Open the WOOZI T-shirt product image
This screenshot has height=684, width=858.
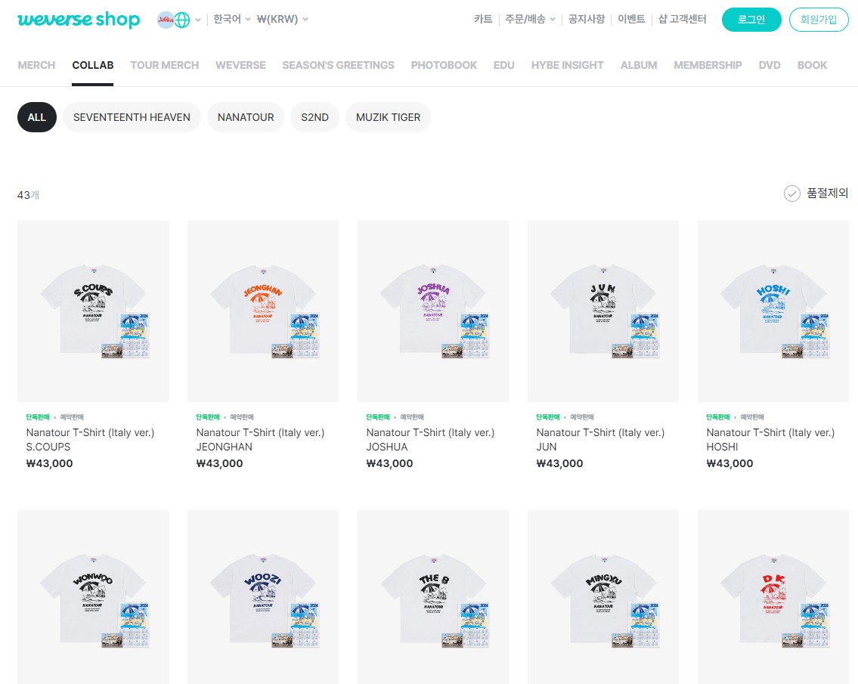click(x=263, y=597)
